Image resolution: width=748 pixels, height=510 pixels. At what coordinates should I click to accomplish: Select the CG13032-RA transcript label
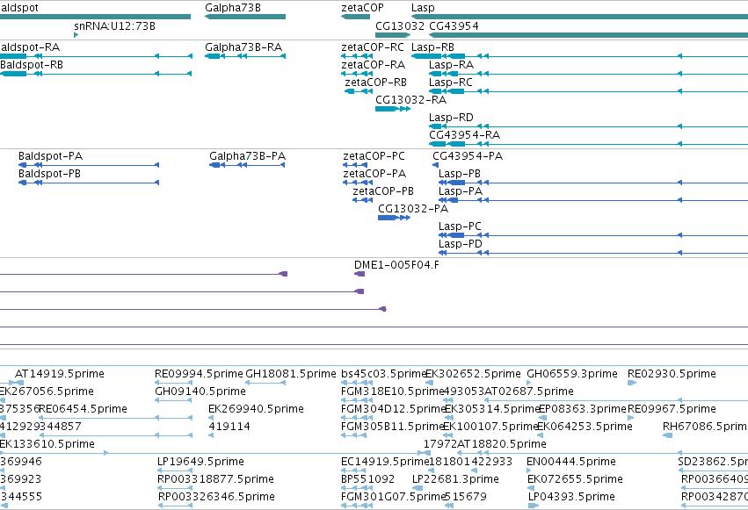tap(410, 100)
